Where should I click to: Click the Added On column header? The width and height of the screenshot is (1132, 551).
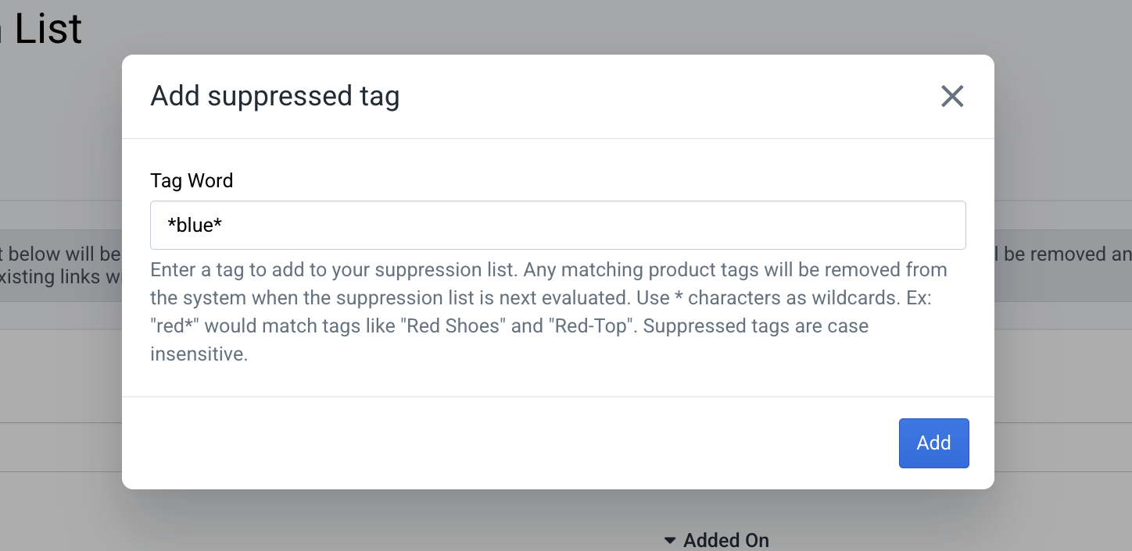pos(725,539)
